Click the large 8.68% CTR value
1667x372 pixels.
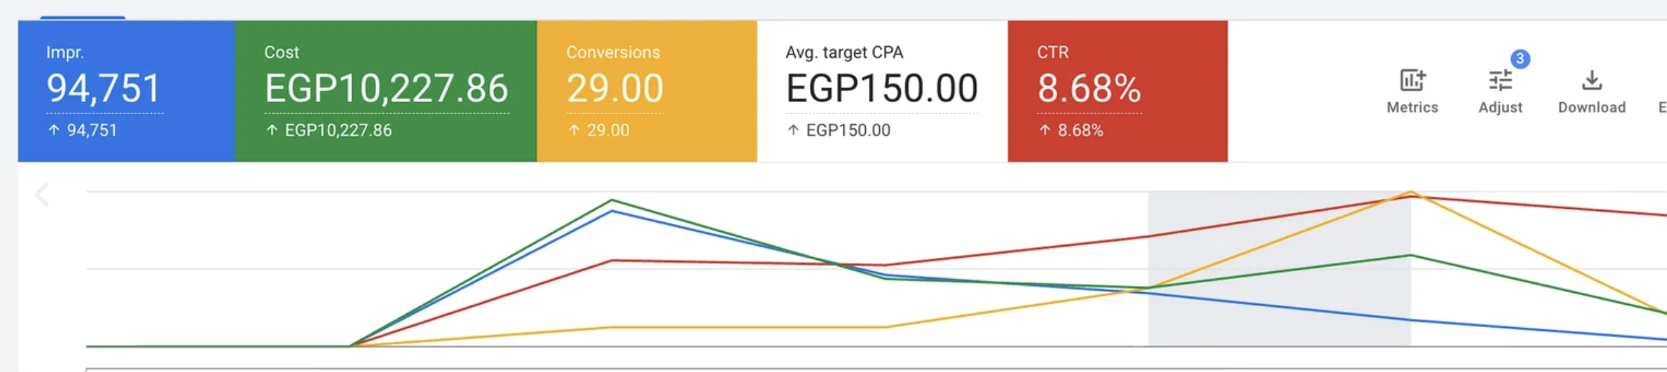tap(1089, 89)
